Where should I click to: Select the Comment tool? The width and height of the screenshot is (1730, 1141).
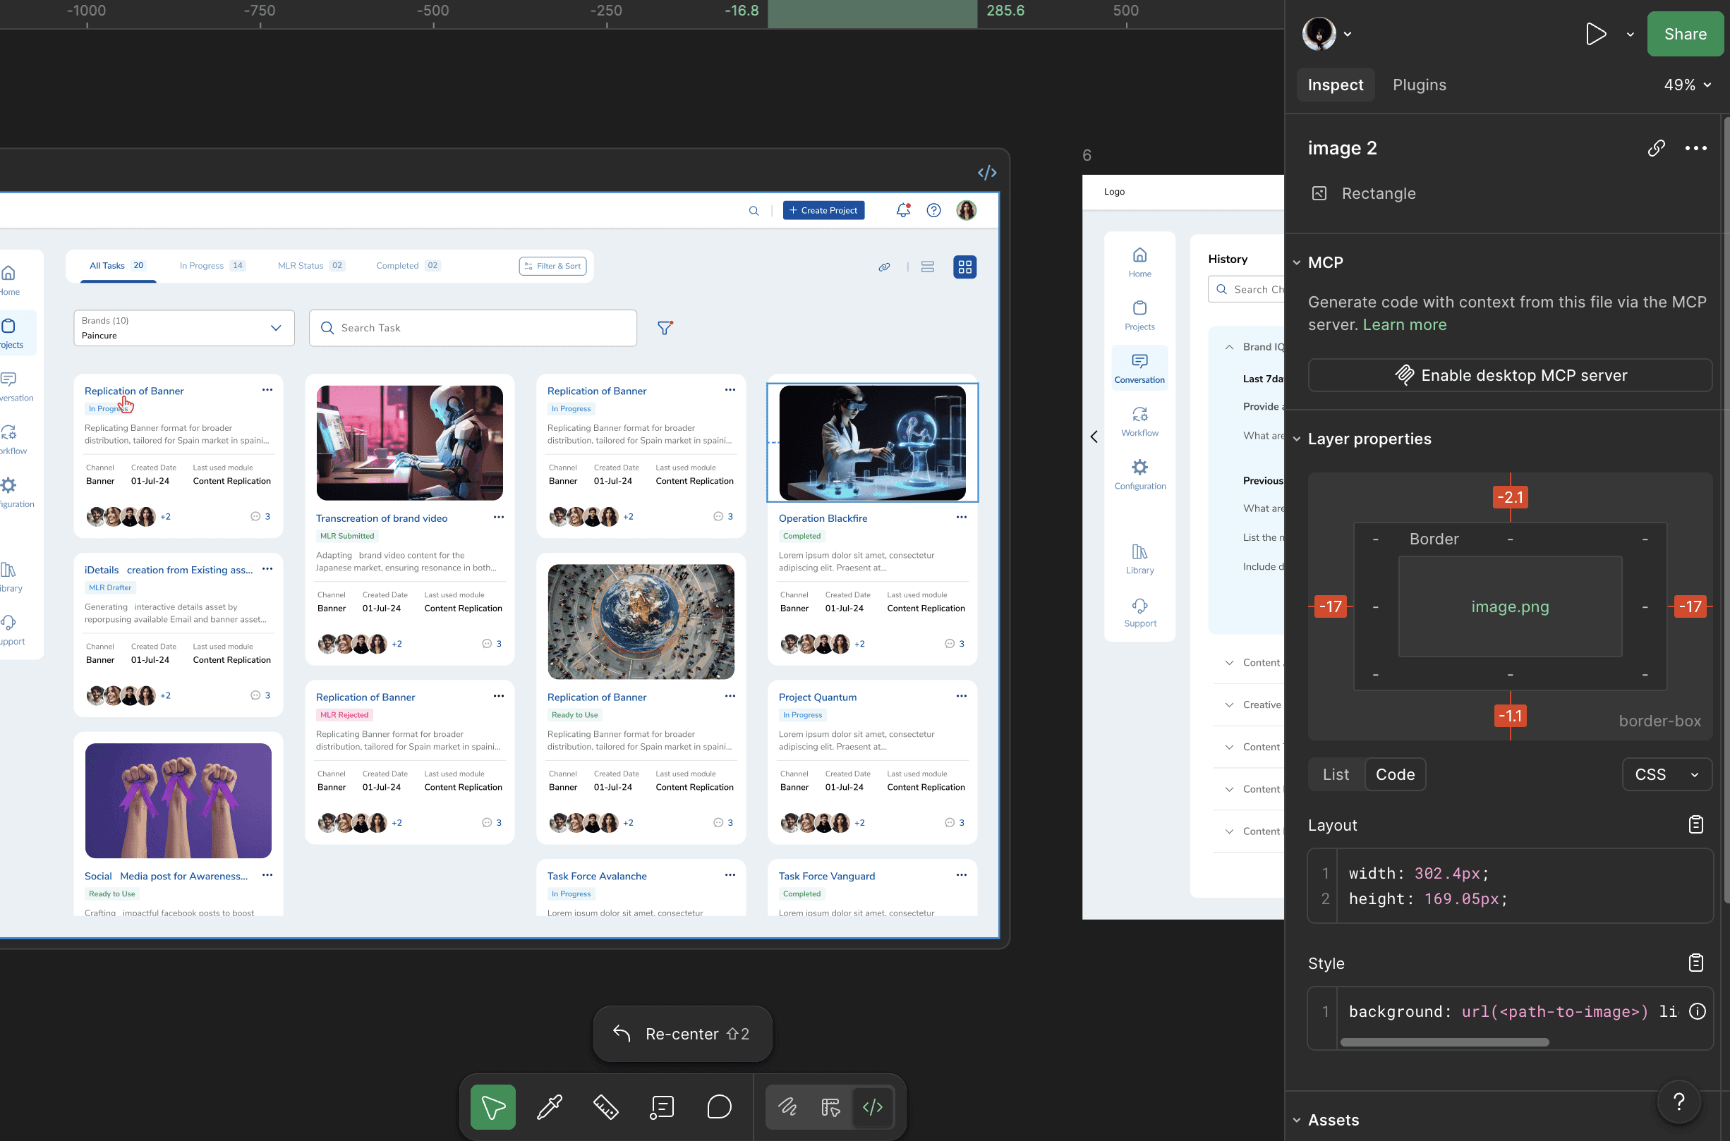pos(719,1107)
